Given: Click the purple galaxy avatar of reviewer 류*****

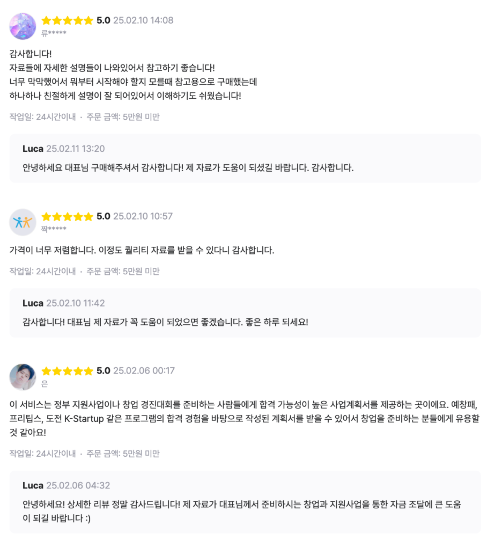Looking at the screenshot, I should [x=23, y=26].
